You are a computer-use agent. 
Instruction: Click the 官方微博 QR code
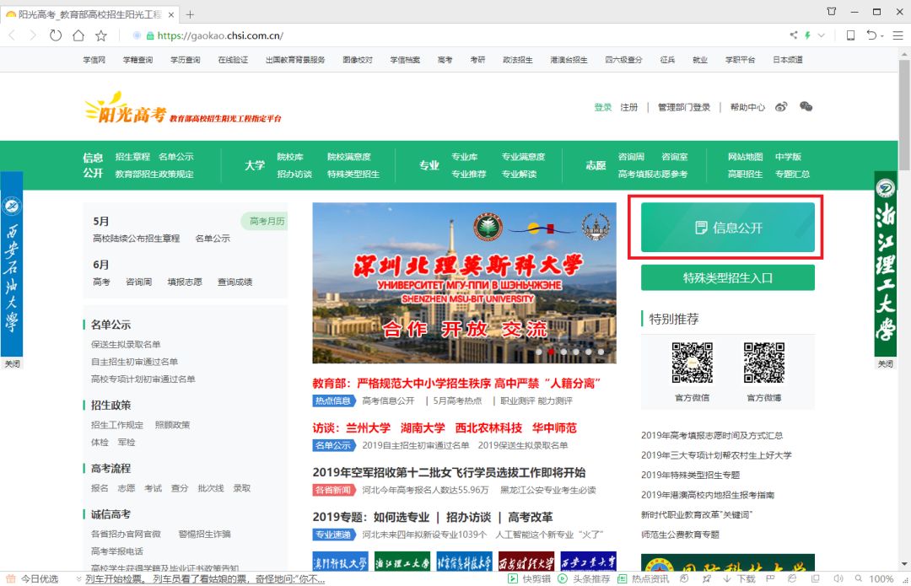(764, 363)
